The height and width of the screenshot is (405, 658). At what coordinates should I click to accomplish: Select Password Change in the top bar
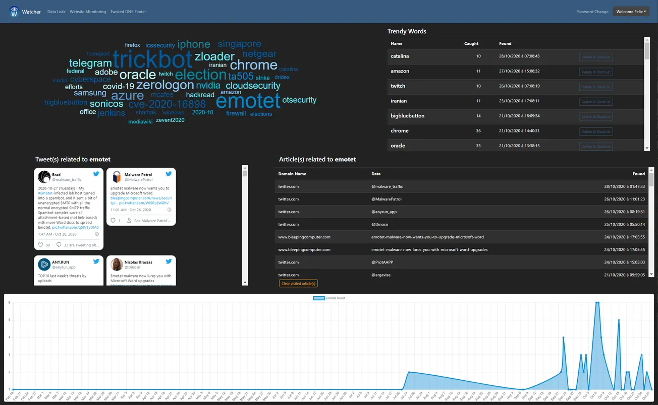[592, 11]
